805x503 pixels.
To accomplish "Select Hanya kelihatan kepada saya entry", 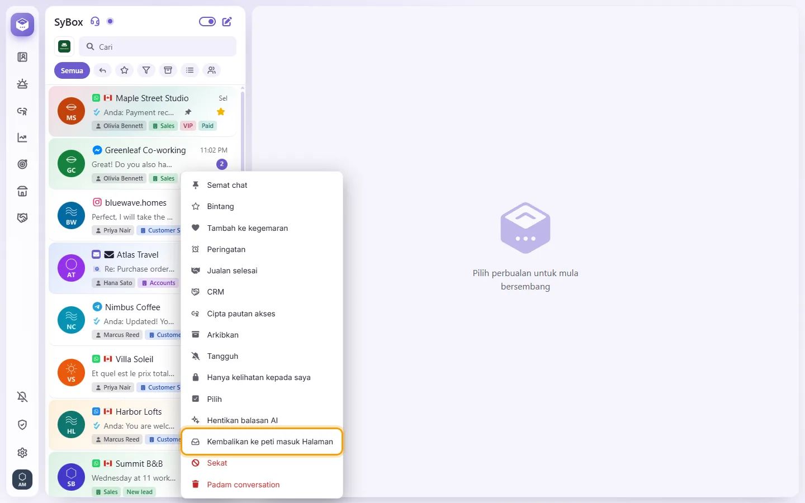I will click(262, 377).
